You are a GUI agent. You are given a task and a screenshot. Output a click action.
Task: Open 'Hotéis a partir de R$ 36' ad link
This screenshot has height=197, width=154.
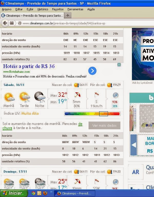coord(29,66)
